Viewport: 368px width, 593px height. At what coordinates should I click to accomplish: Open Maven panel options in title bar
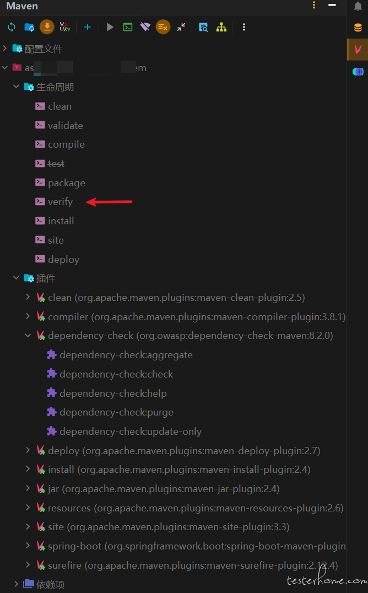pos(314,6)
